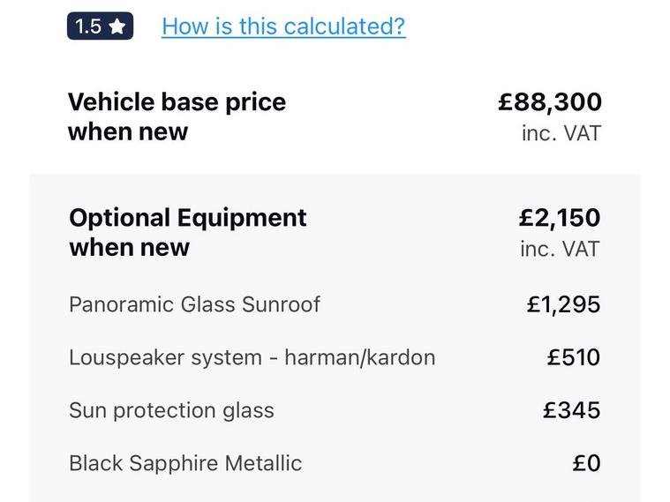
Task: Click "when new" below Vehicle base price
Action: pos(128,132)
